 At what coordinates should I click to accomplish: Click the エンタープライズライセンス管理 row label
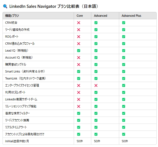(x=22, y=85)
